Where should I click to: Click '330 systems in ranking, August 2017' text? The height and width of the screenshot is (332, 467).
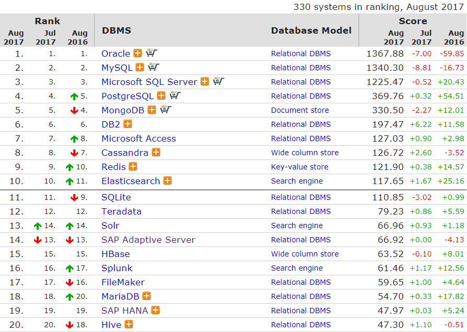coord(379,7)
